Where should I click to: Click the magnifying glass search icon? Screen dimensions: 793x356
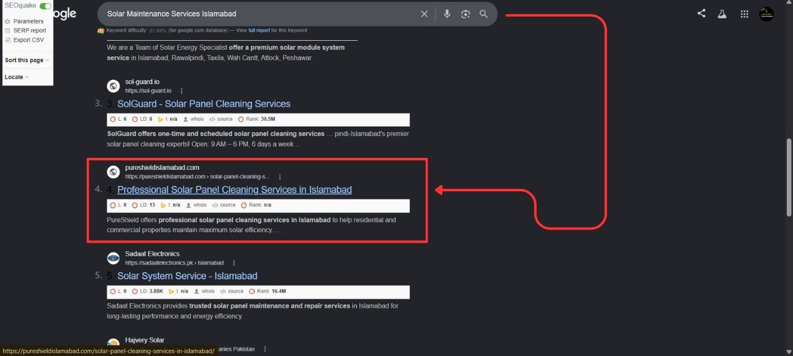click(x=484, y=14)
